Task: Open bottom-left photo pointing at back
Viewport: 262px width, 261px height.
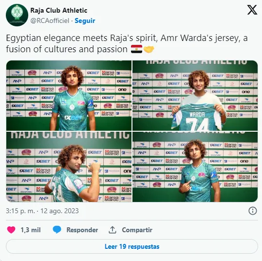Action: [69, 167]
